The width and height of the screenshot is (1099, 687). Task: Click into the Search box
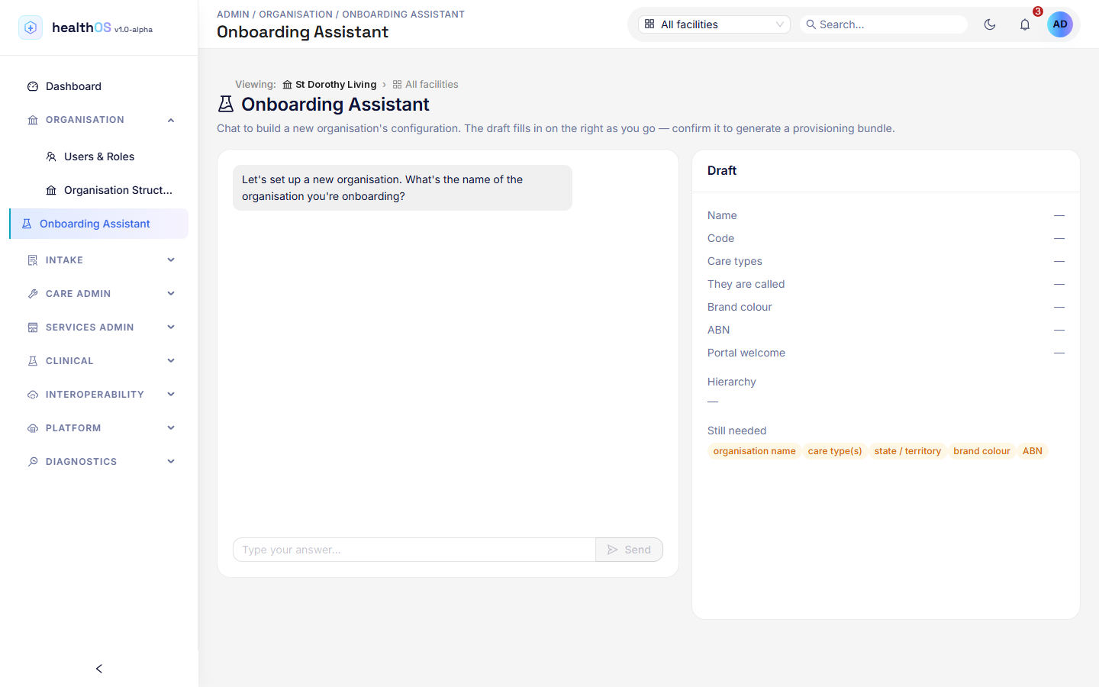(884, 24)
